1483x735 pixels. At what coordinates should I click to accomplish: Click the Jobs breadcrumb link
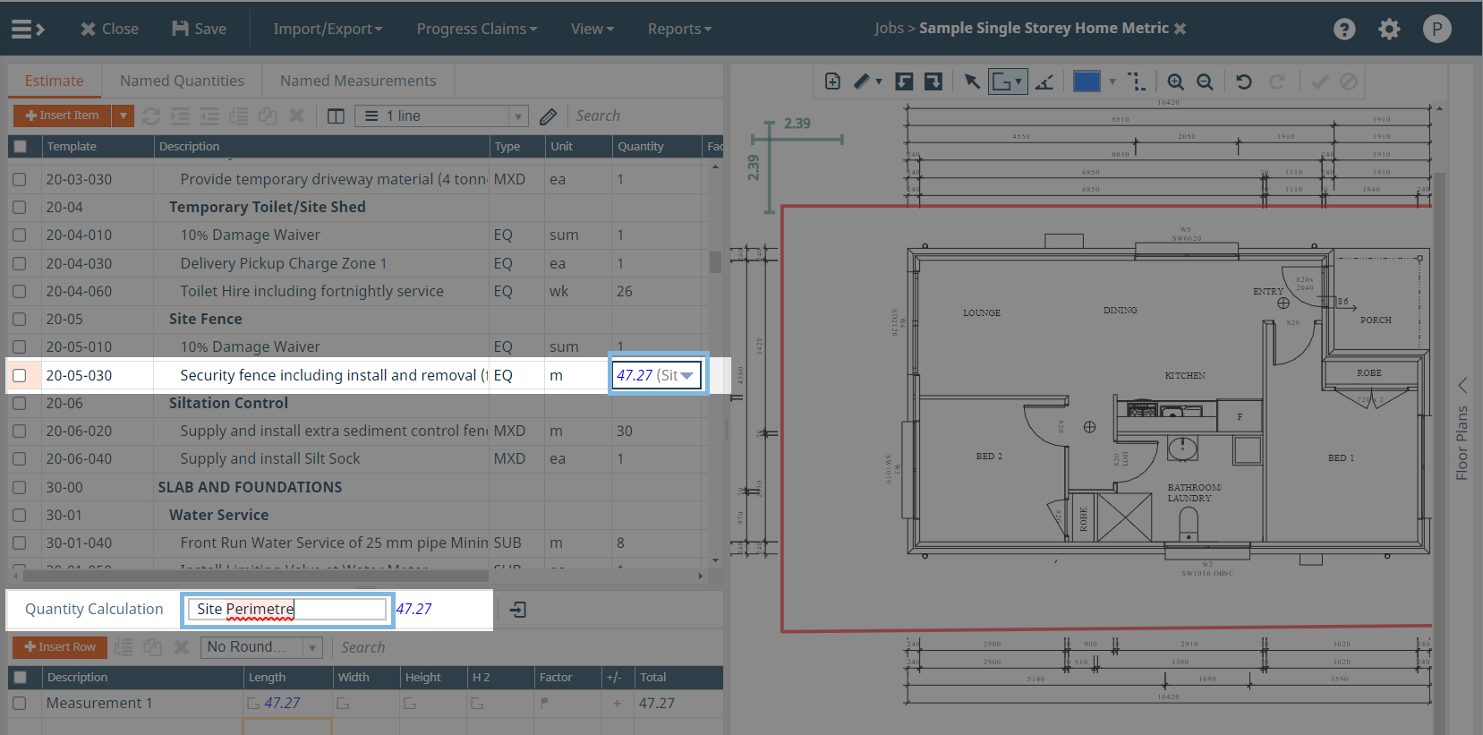[889, 29]
